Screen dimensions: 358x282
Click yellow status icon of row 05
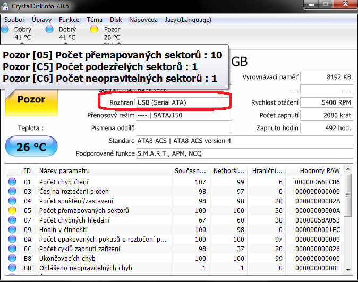pyautogui.click(x=12, y=210)
